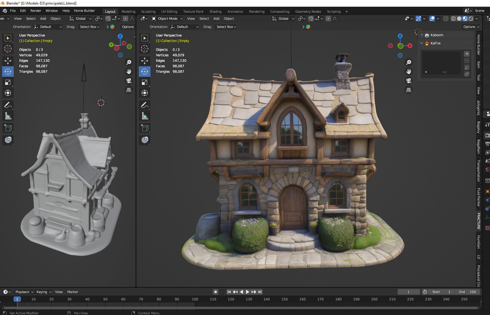The image size is (490, 315).
Task: Select the Add Cube tool in left viewport
Action: click(x=8, y=128)
